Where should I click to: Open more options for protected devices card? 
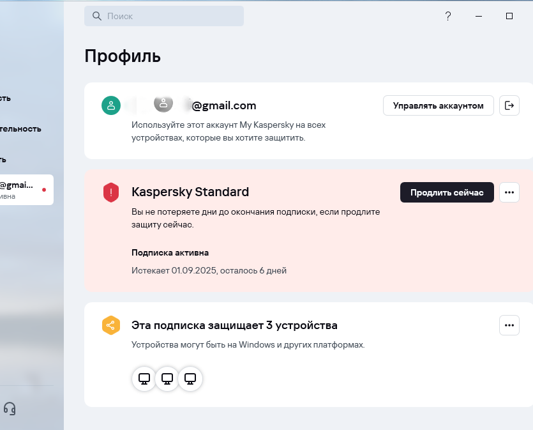509,326
